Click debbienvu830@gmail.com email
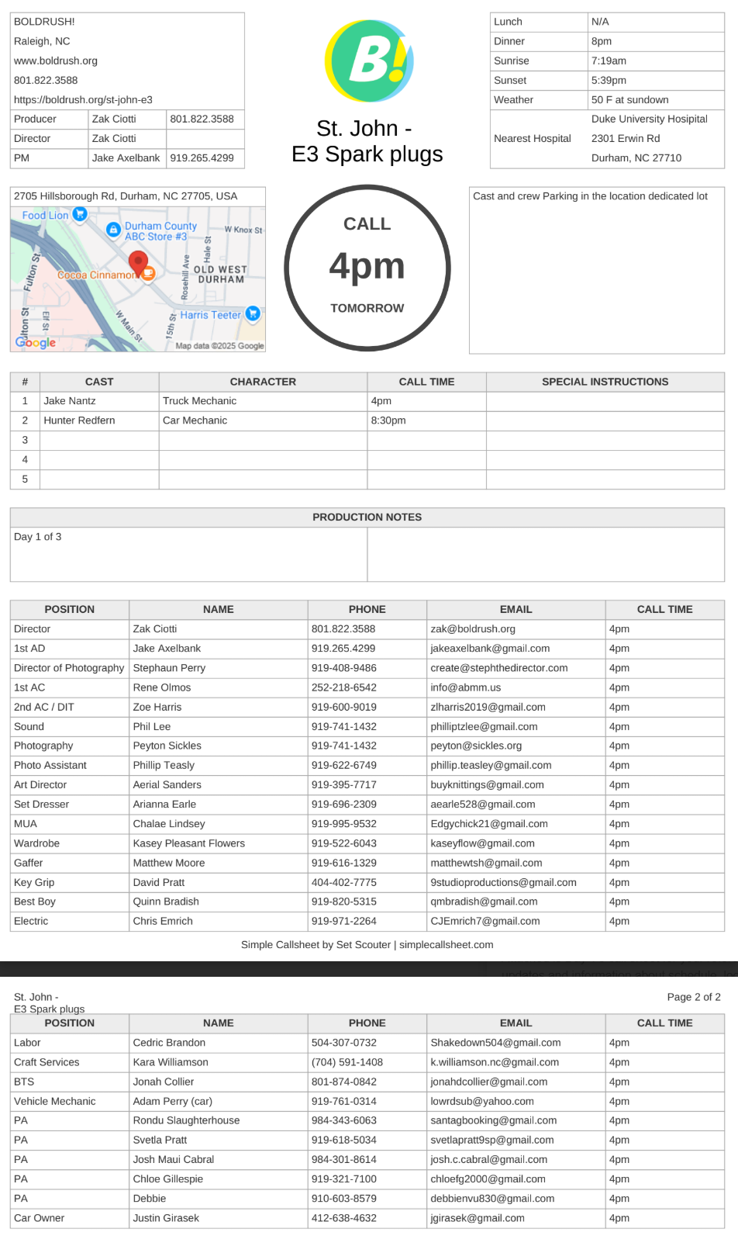Image resolution: width=738 pixels, height=1246 pixels. coord(492,1198)
